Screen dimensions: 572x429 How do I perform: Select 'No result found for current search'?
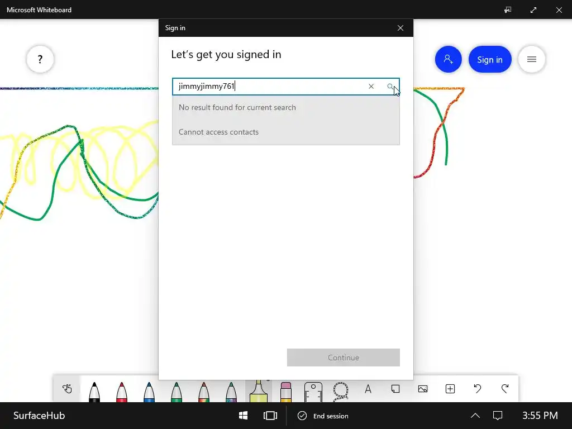point(237,108)
